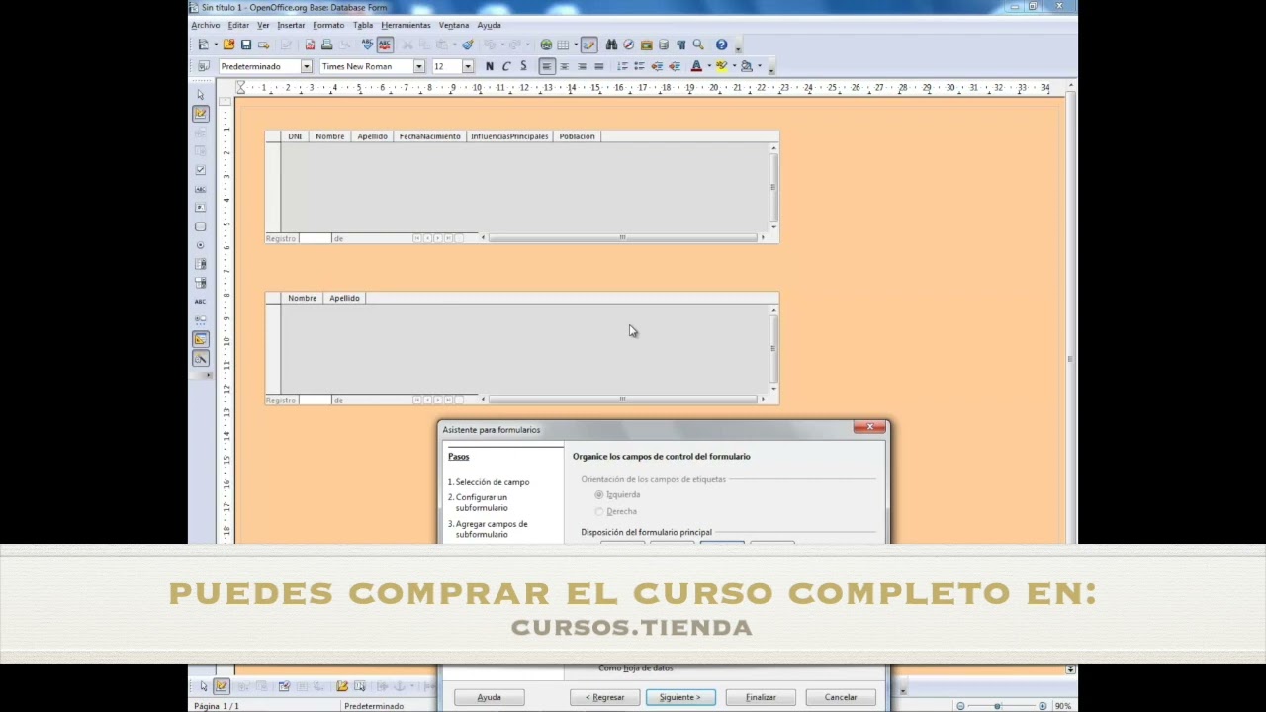Toggle Italic (C) formatting
This screenshot has height=712, width=1266.
(505, 66)
